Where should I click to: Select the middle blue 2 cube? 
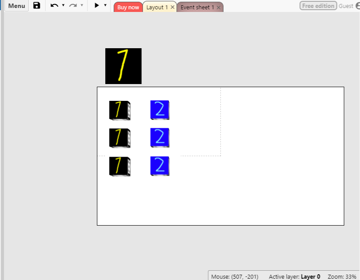[x=160, y=138]
